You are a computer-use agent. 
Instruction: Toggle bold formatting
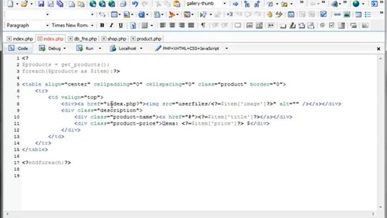coord(102,25)
